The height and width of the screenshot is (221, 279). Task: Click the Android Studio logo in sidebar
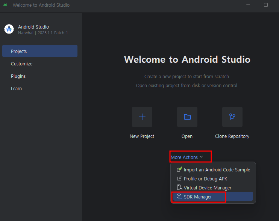point(9,29)
